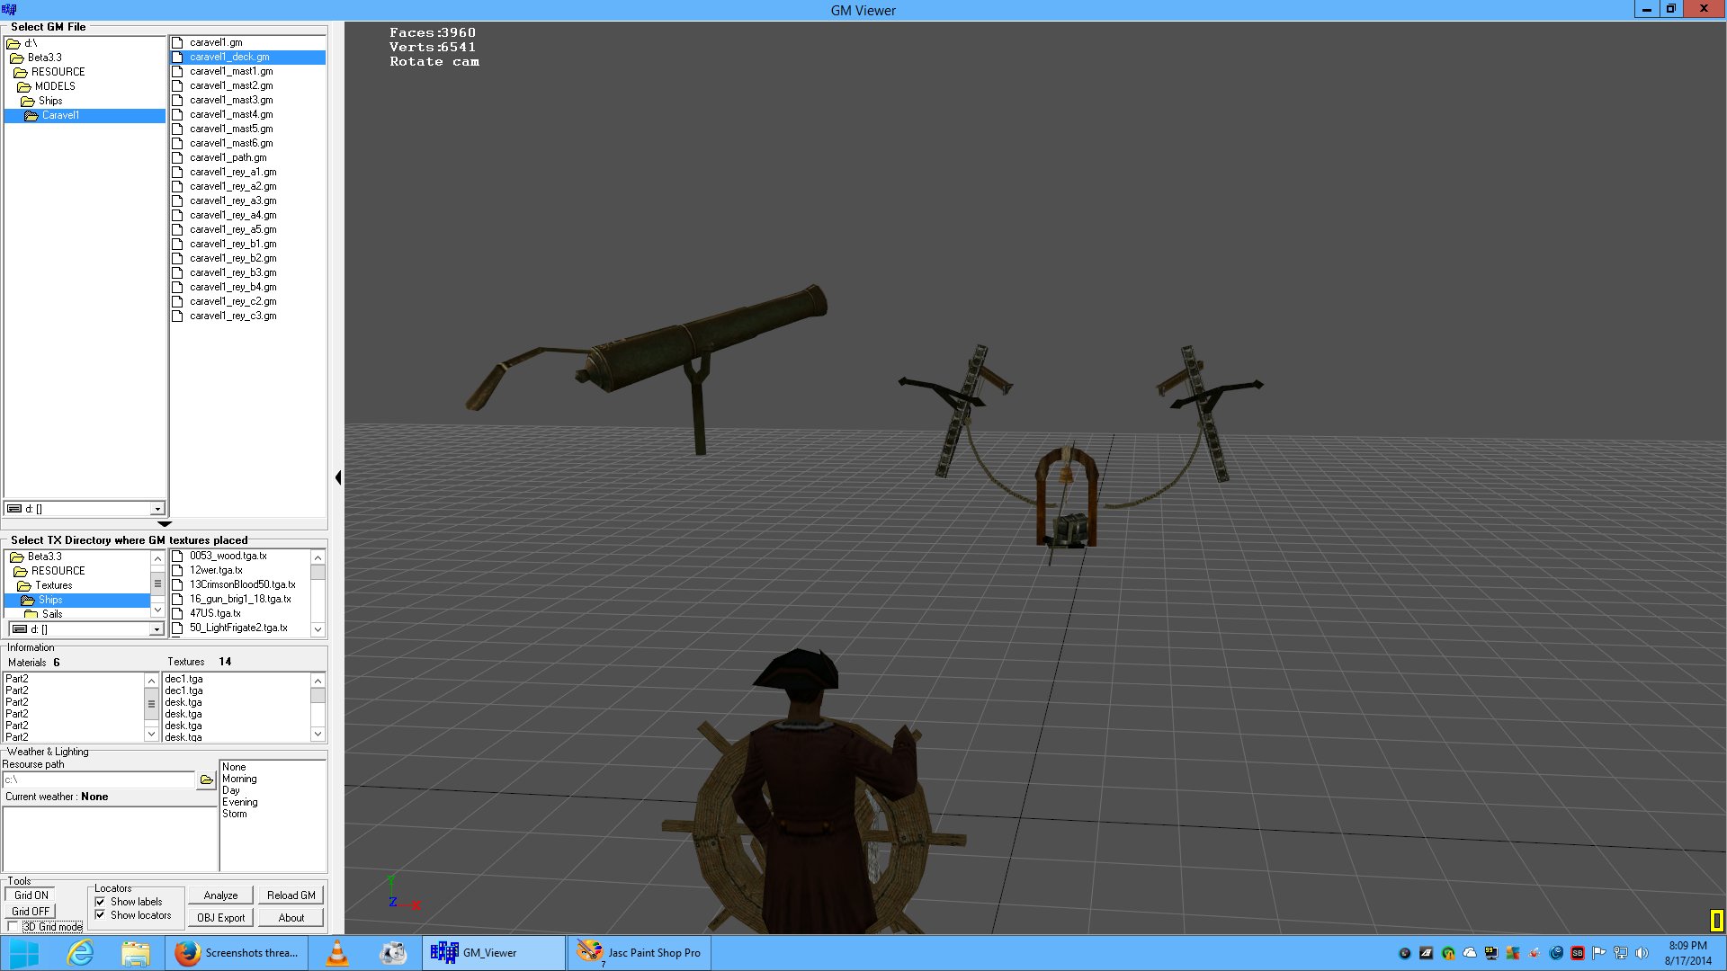Enable the 3D Grid mode checkbox
This screenshot has width=1727, height=971.
(13, 927)
